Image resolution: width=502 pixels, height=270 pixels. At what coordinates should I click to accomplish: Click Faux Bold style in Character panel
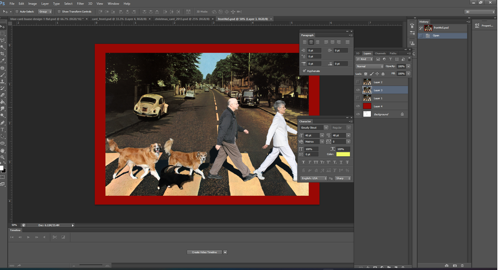tap(303, 162)
